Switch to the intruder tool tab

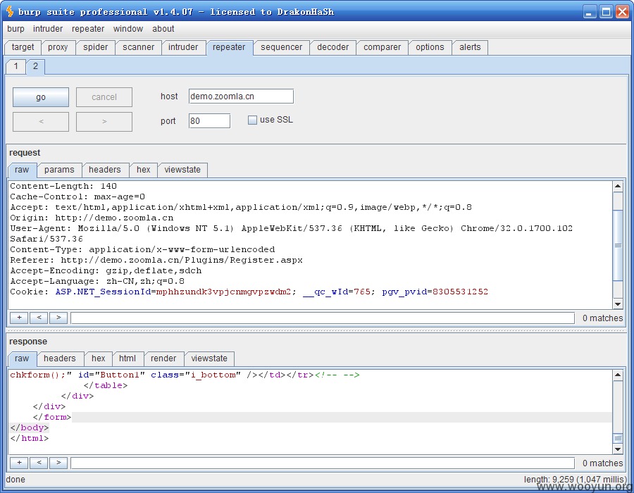pos(183,47)
